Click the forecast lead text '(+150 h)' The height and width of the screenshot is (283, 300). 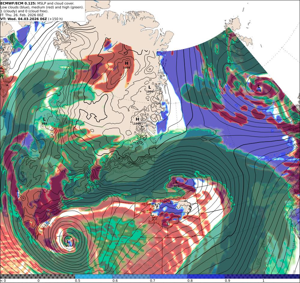tap(55, 19)
